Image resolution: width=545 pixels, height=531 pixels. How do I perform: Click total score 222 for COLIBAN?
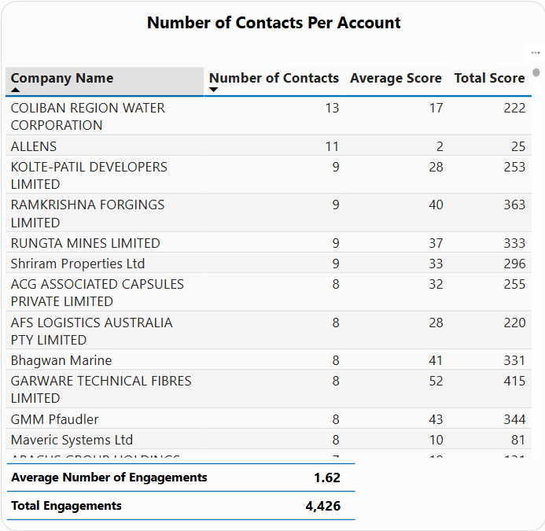(x=514, y=108)
